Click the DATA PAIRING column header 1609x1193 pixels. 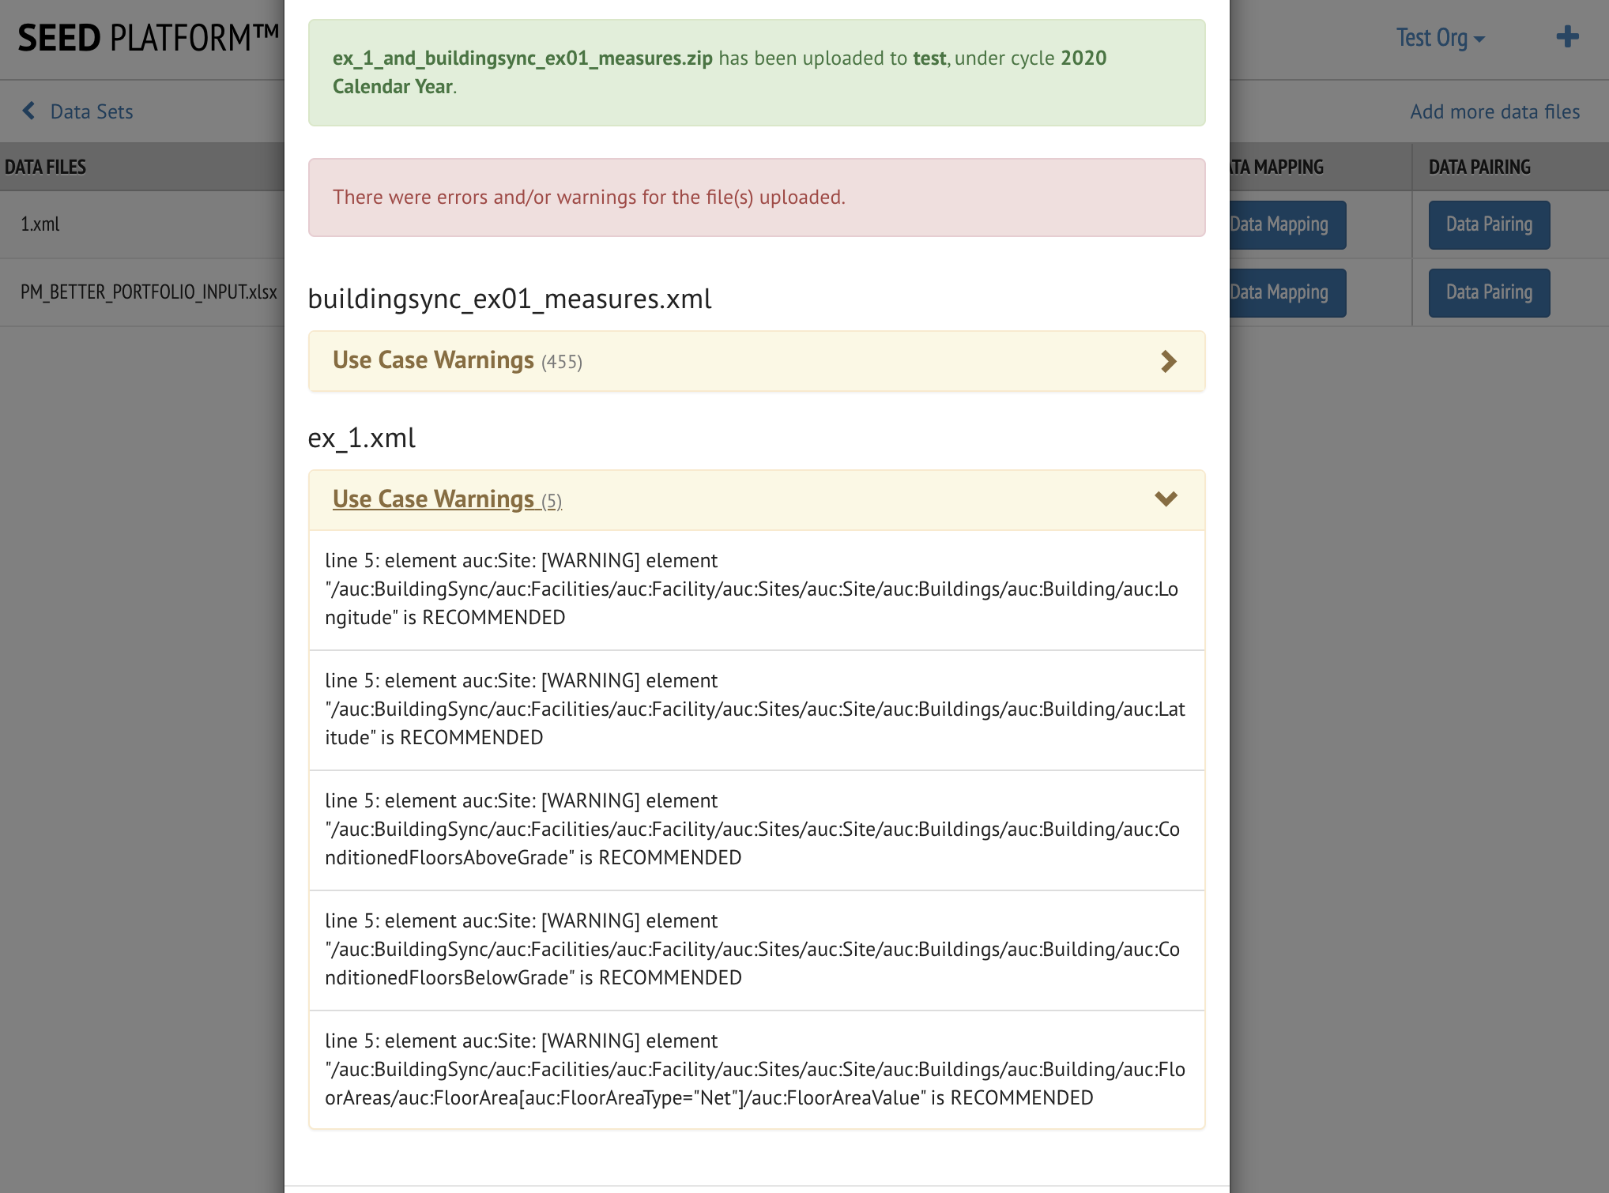1480,167
